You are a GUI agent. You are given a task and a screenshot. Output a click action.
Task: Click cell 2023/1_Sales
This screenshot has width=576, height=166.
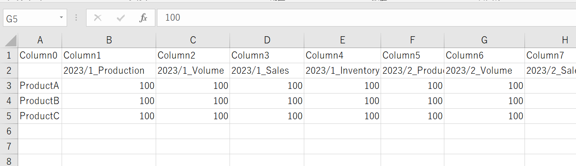pyautogui.click(x=267, y=70)
